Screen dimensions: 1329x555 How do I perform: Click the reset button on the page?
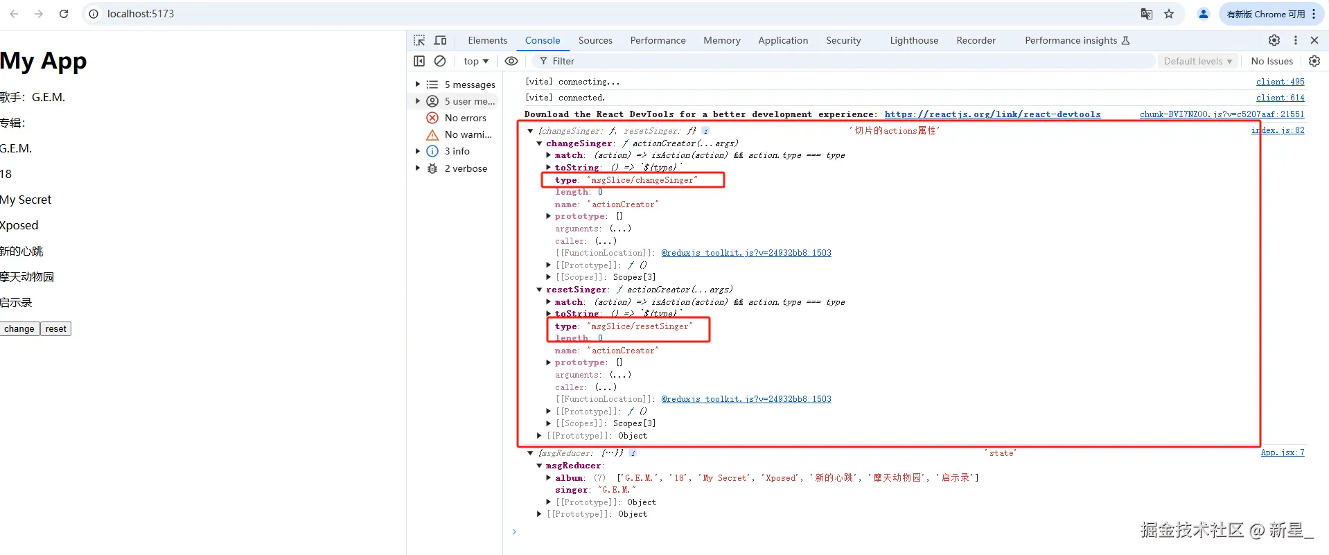[x=55, y=329]
